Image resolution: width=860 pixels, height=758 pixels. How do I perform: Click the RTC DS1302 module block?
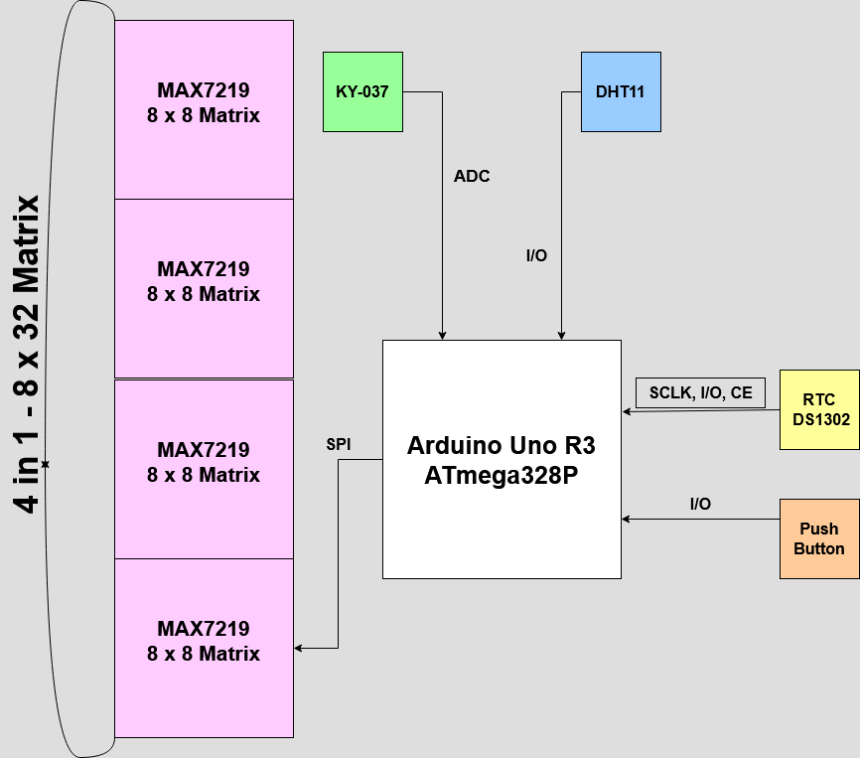818,410
